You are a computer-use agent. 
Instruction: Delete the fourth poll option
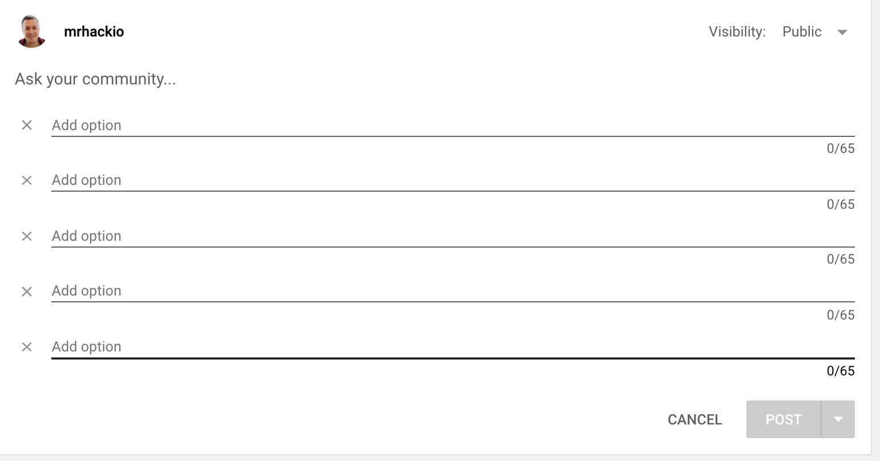(x=27, y=292)
